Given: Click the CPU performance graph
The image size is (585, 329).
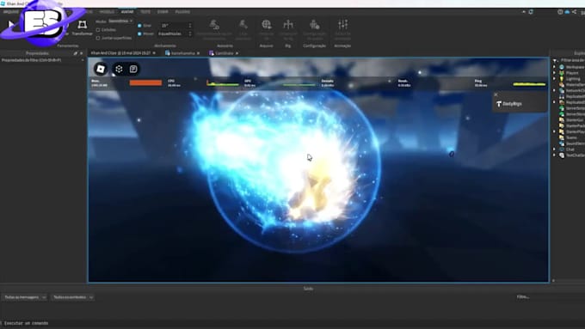Looking at the screenshot, I should point(223,83).
